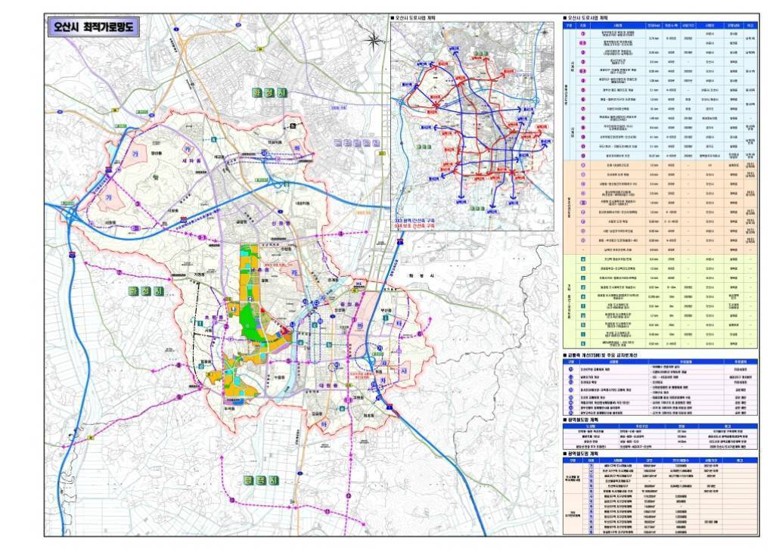Click the 교통축 개선(TSM) section heading

tap(605, 354)
